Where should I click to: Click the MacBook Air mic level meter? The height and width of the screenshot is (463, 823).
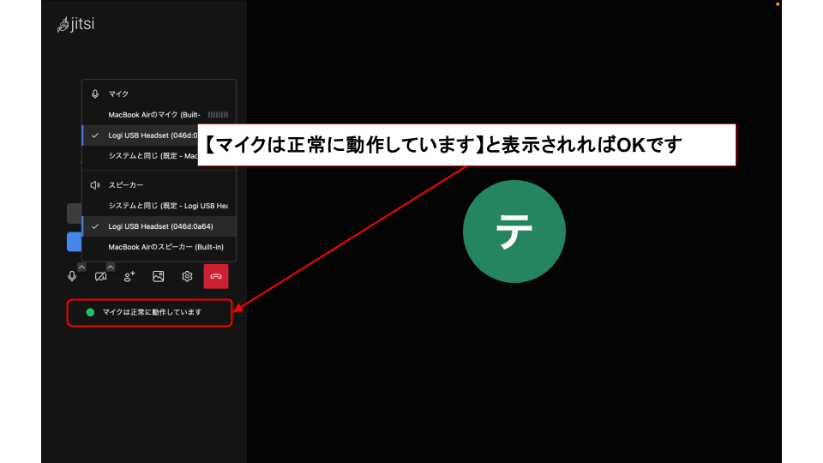(x=218, y=114)
